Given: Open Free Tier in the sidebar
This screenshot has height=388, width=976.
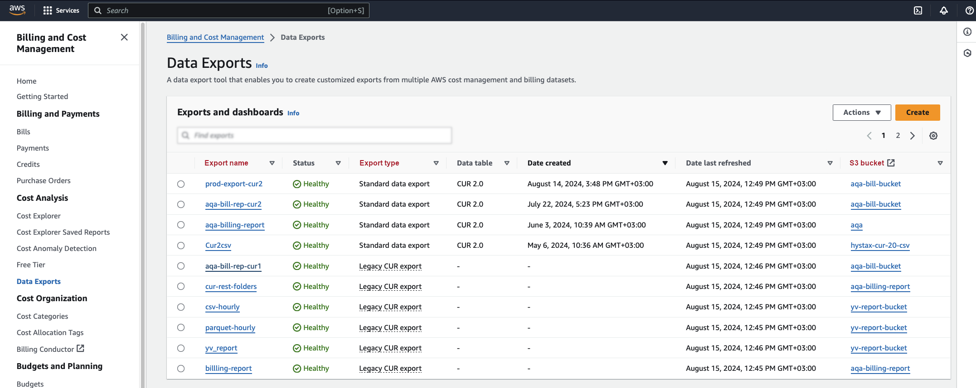Looking at the screenshot, I should click(x=31, y=265).
